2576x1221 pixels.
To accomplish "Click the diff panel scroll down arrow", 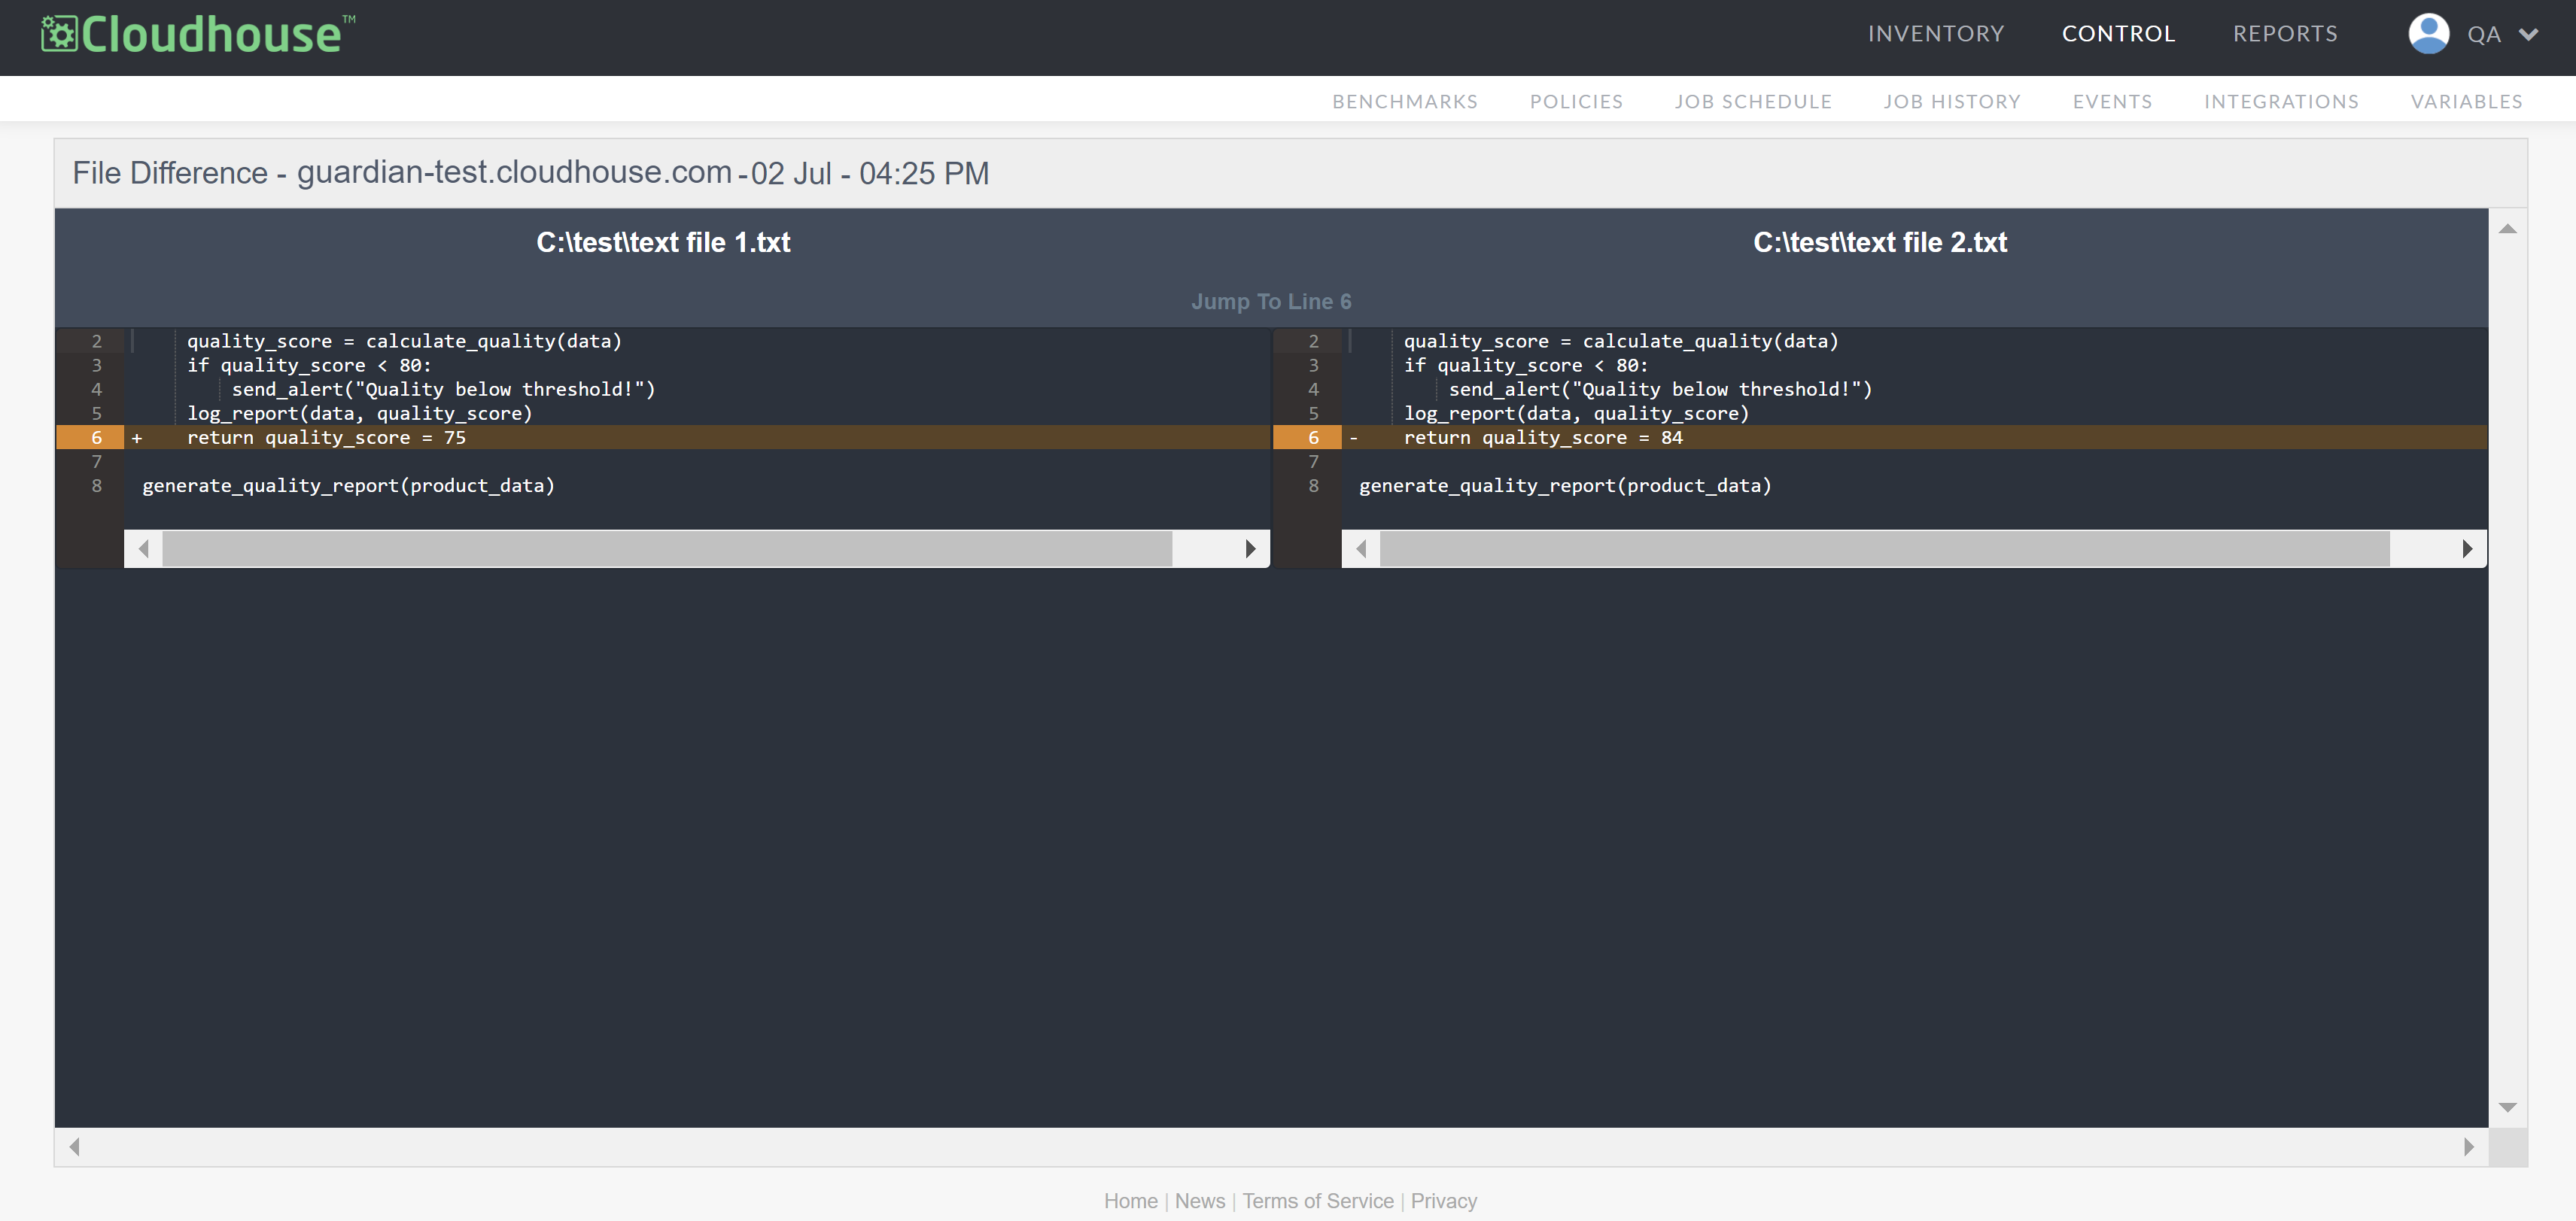I will 2507,1107.
